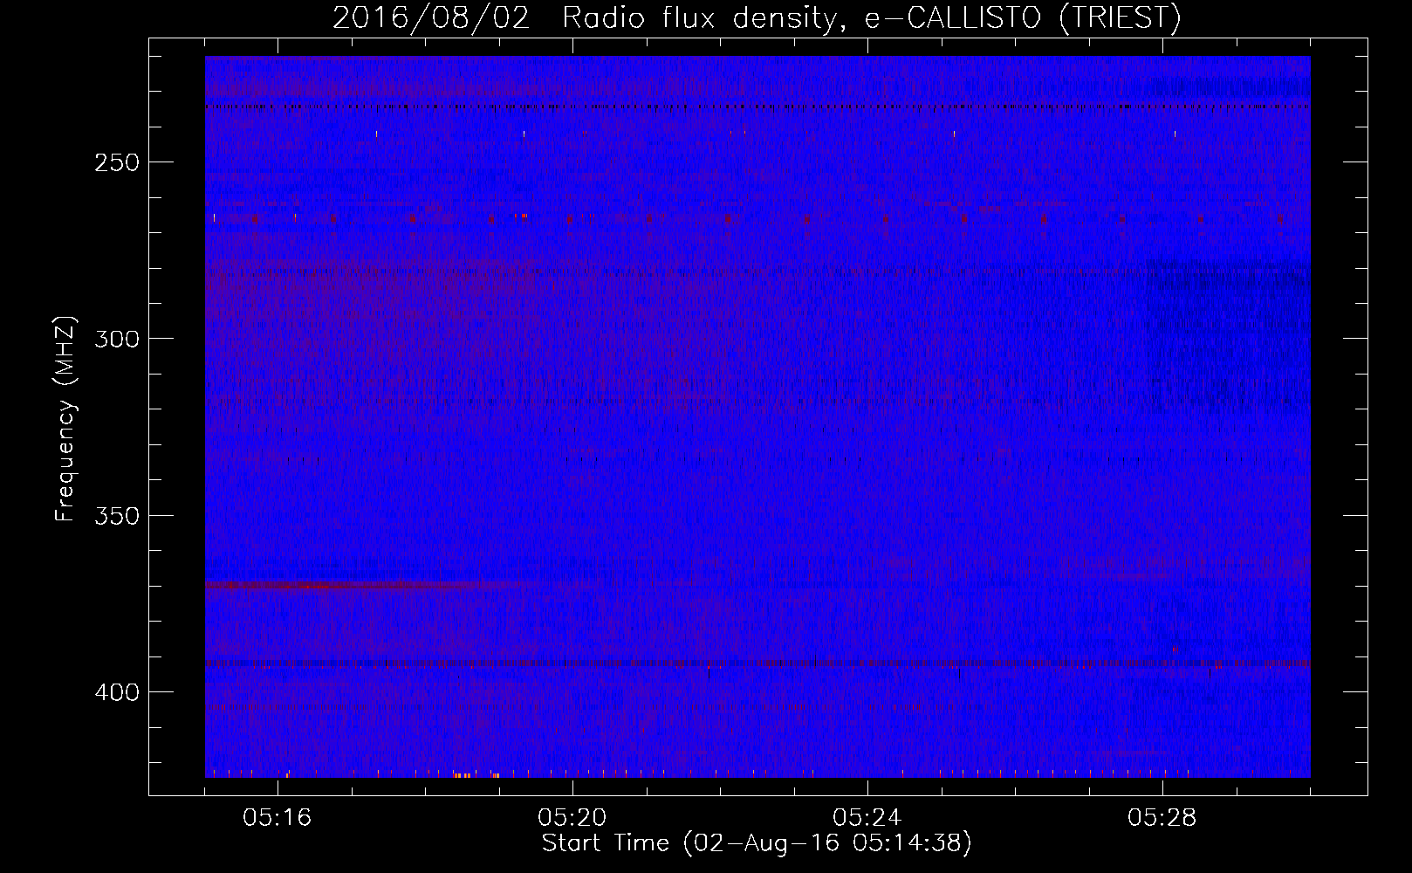
Task: Click the 05:20 time tick label
Action: (x=572, y=818)
